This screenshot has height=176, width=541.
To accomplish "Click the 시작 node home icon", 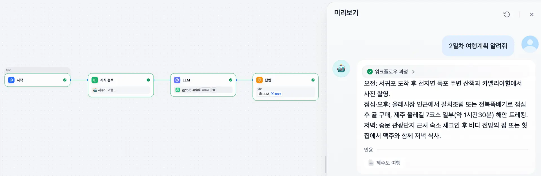I will click(x=11, y=80).
